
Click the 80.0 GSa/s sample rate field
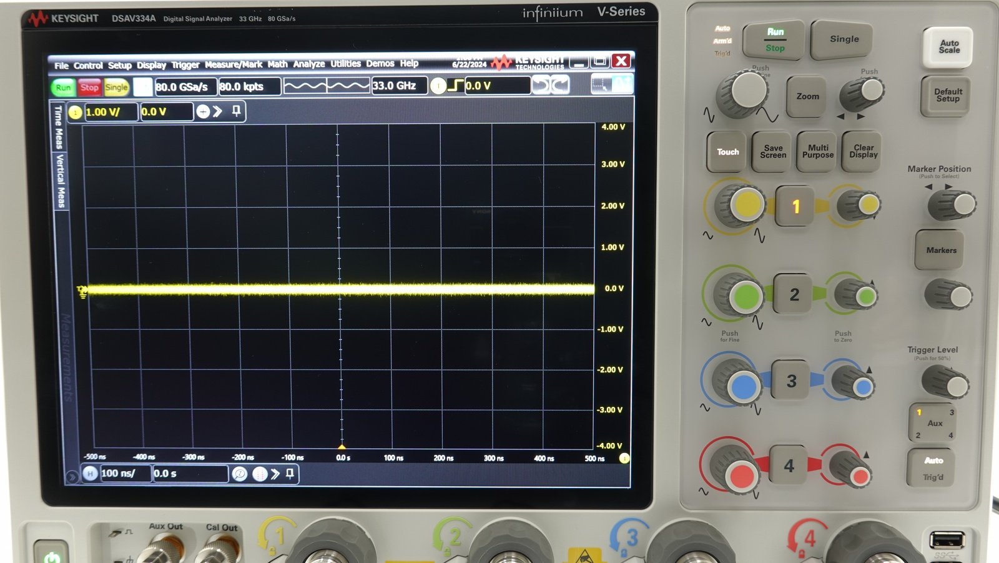185,87
